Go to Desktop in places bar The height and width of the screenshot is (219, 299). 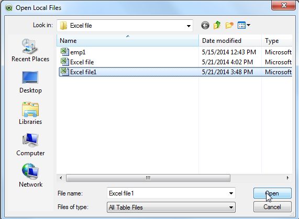(30, 82)
